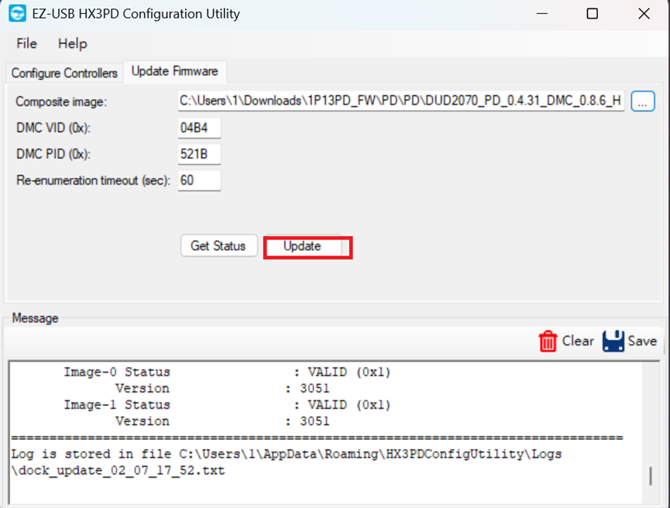Click the 'Log is stored in file' line
This screenshot has height=508, width=670.
[x=287, y=454]
